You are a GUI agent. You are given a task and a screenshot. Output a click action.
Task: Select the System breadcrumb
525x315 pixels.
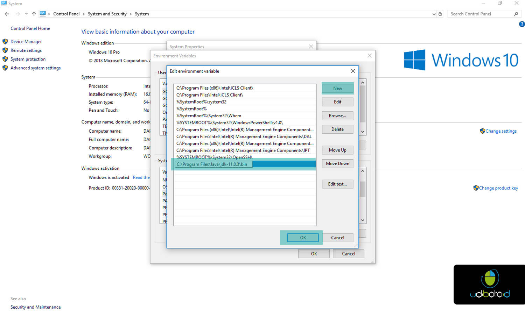pyautogui.click(x=142, y=14)
